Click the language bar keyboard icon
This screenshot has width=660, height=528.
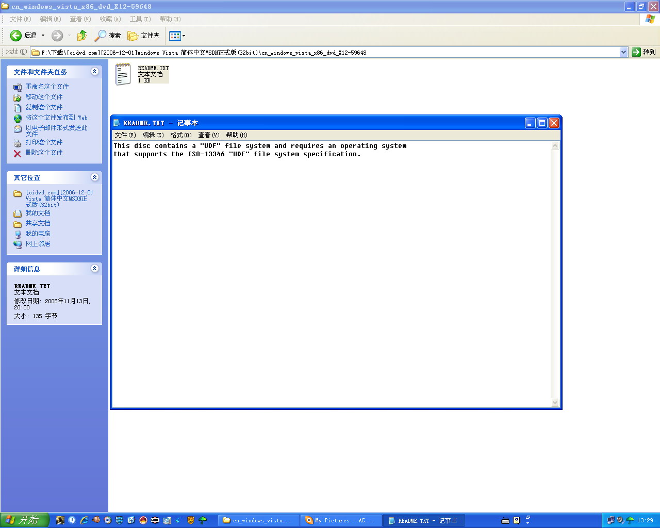pyautogui.click(x=505, y=520)
